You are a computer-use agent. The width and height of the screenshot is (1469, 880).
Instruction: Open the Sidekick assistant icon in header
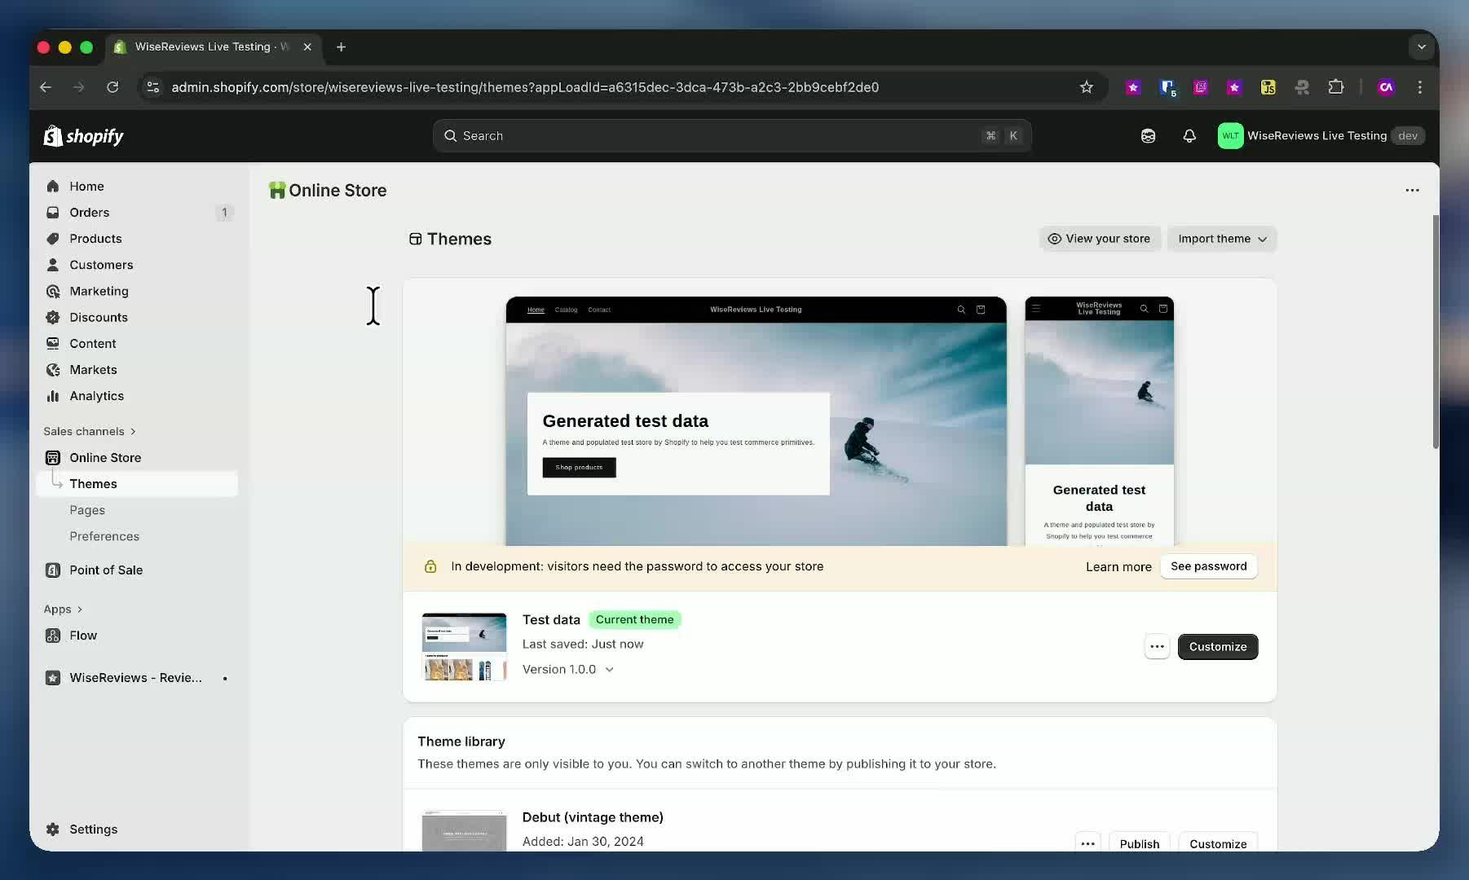[x=1148, y=136]
